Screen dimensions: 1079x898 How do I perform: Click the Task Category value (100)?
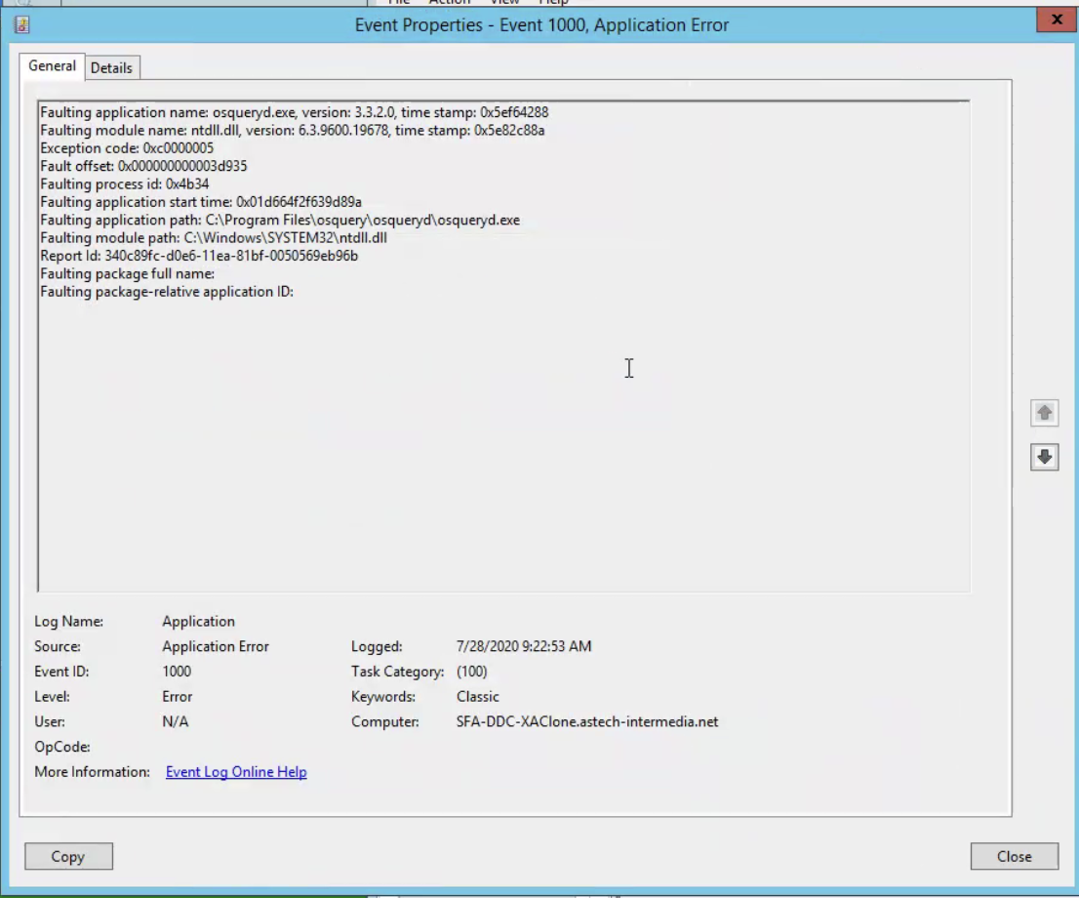coord(471,672)
